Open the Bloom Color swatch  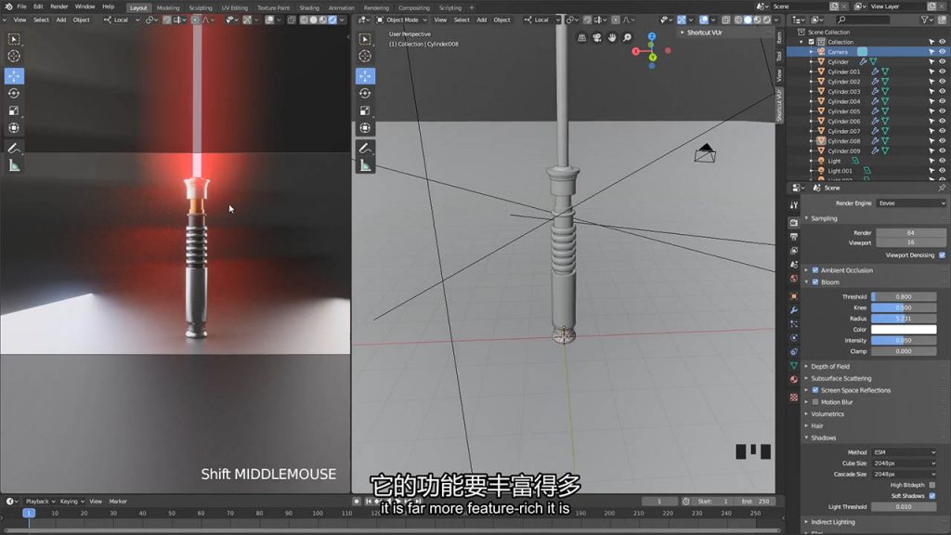point(904,330)
